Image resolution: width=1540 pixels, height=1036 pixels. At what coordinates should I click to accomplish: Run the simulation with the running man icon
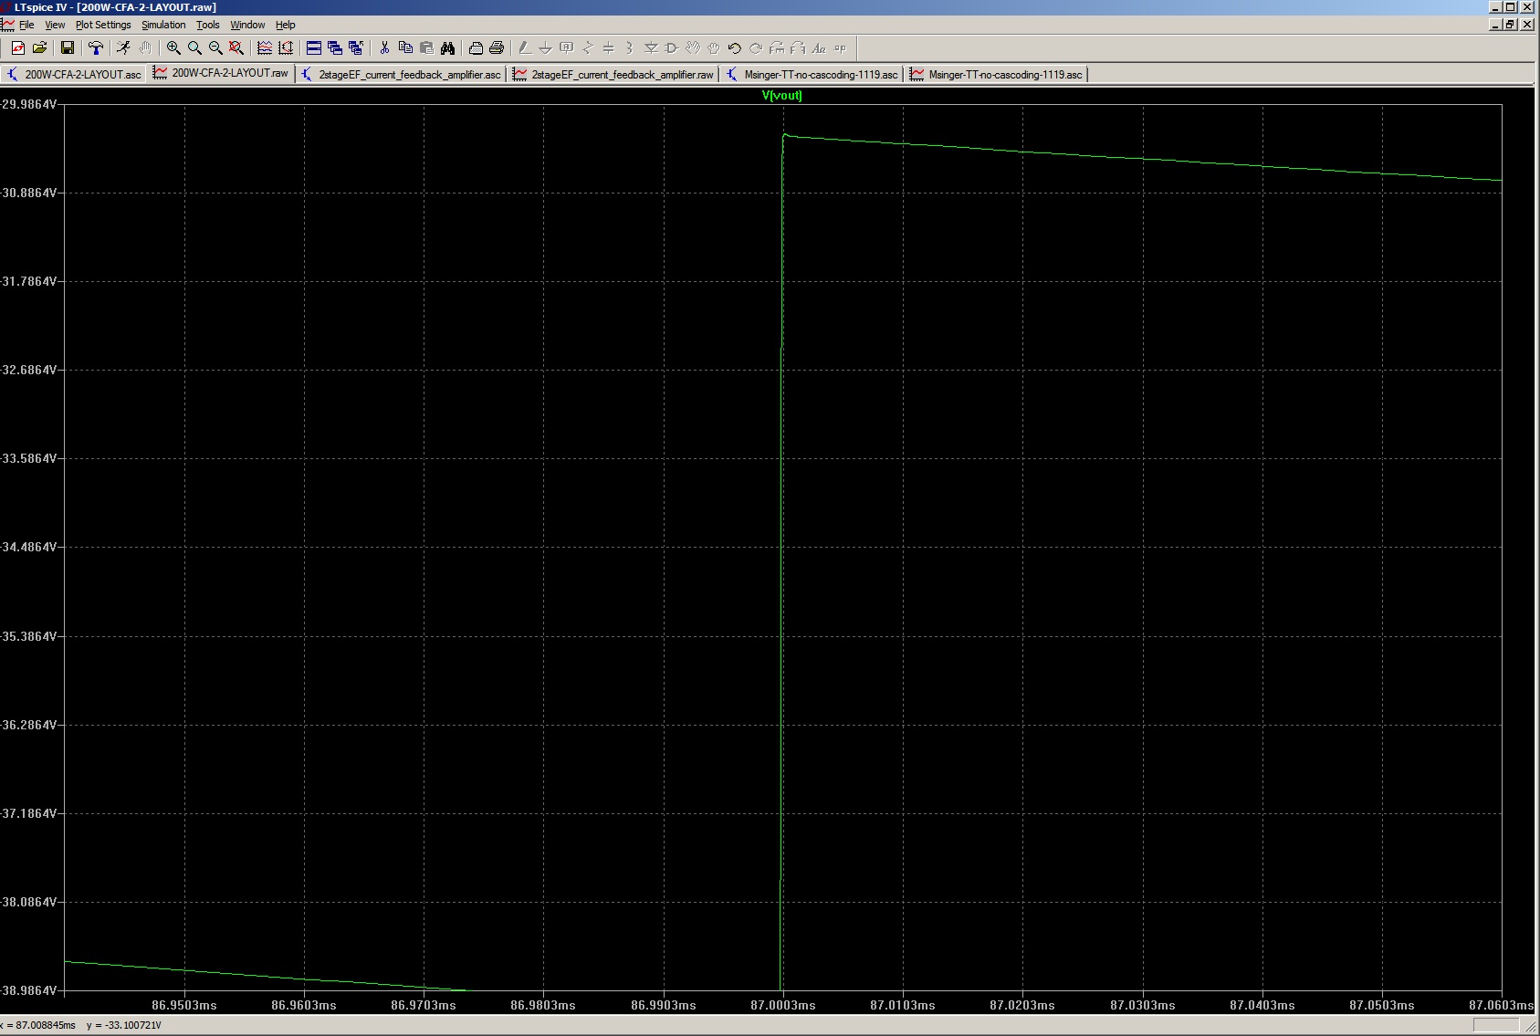pos(123,48)
